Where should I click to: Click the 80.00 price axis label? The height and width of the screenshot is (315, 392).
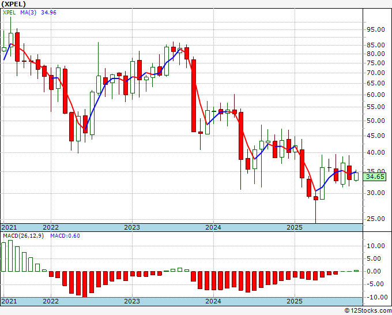pyautogui.click(x=376, y=54)
